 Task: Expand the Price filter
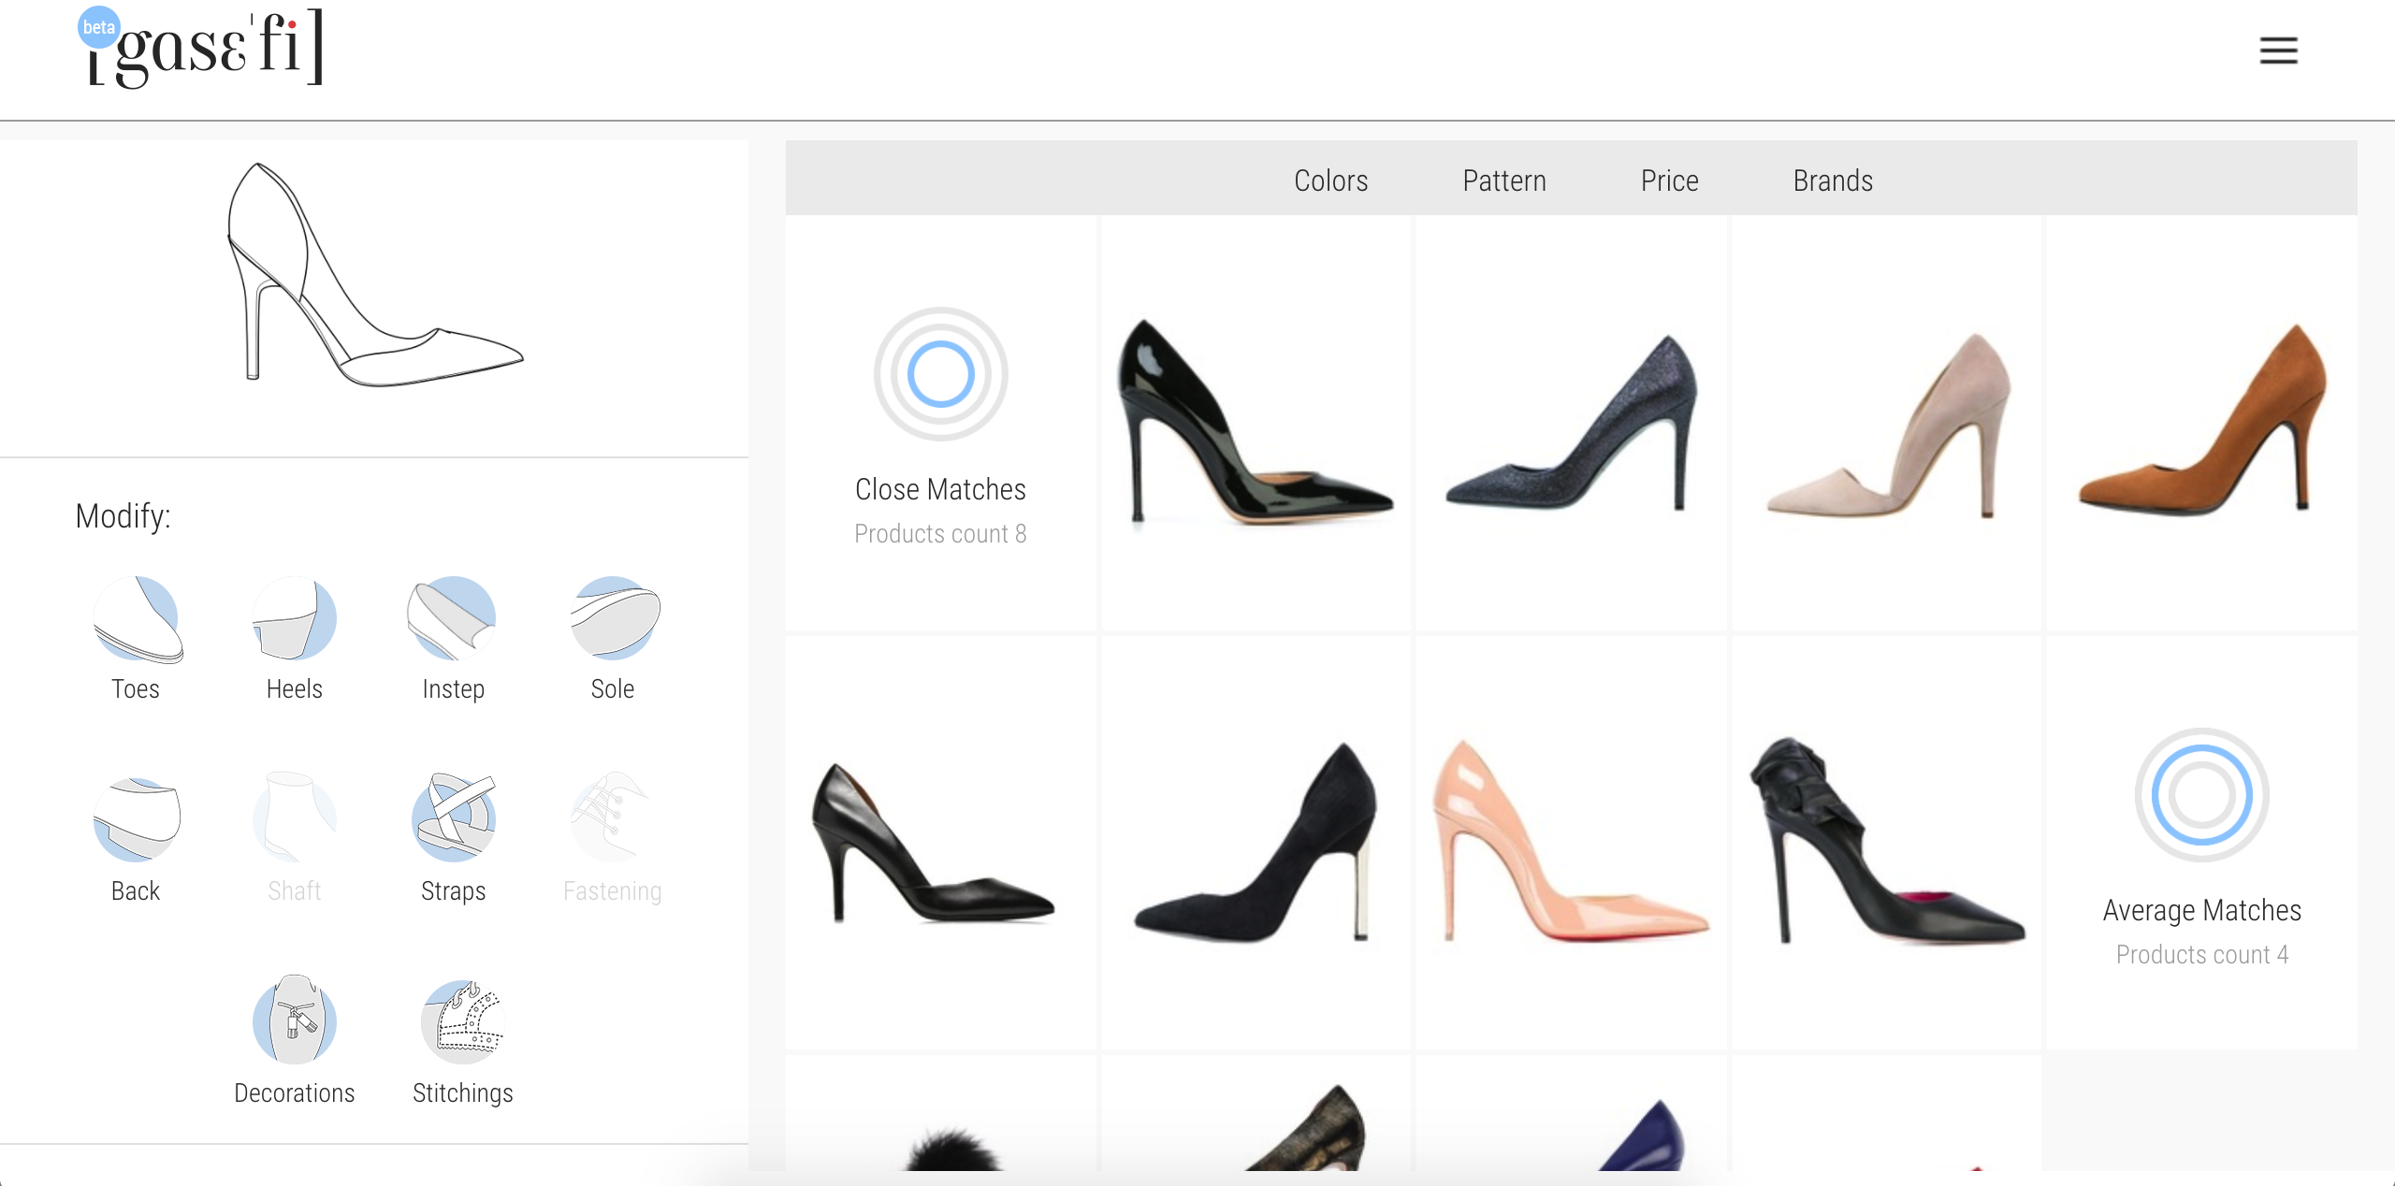[1669, 181]
